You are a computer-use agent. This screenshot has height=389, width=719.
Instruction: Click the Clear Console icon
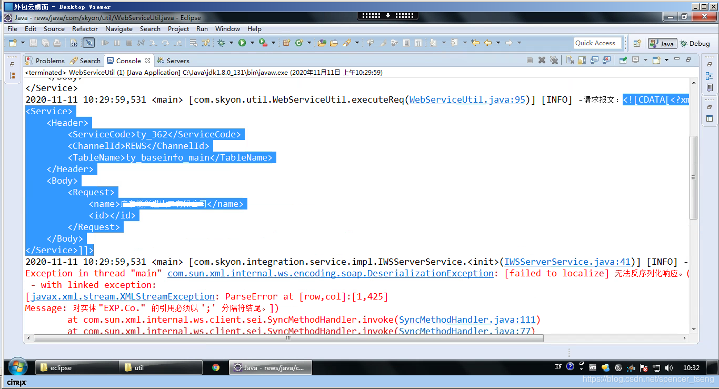[x=570, y=59]
